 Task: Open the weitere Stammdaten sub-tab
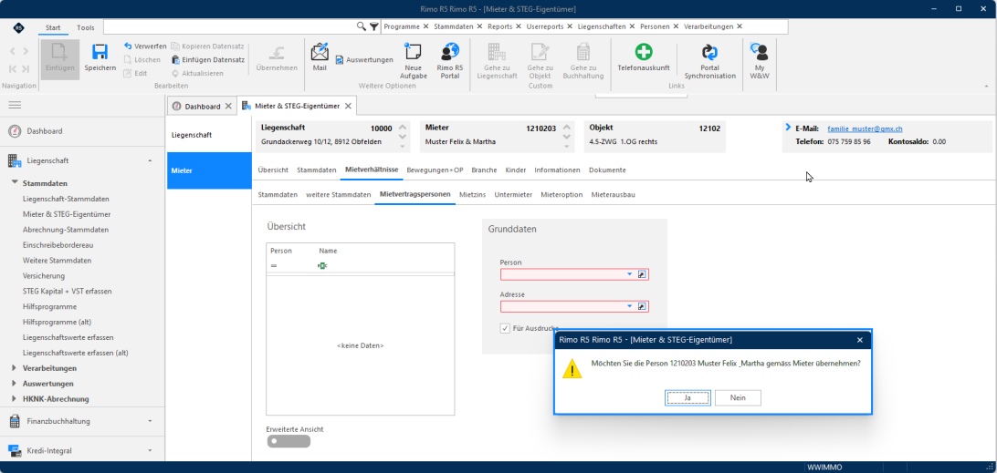[x=338, y=195]
